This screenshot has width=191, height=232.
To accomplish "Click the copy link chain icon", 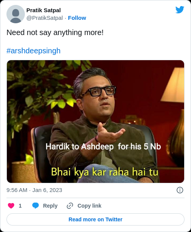I will click(x=70, y=206).
